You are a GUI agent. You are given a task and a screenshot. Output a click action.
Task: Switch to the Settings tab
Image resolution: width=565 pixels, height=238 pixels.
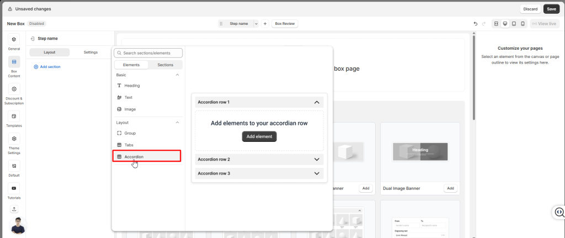90,52
